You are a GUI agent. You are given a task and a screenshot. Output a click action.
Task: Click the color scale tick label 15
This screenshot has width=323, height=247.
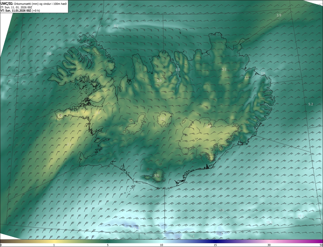tap(215, 245)
